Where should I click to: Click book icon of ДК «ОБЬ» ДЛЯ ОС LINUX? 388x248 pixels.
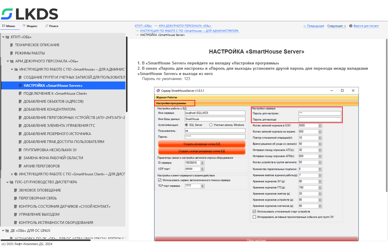click(7, 231)
